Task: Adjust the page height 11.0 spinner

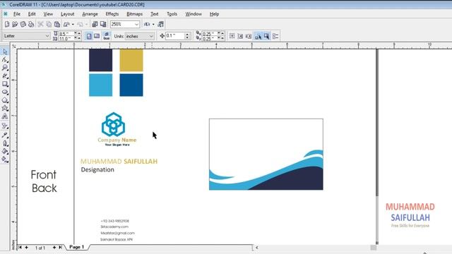Action: 77,38
